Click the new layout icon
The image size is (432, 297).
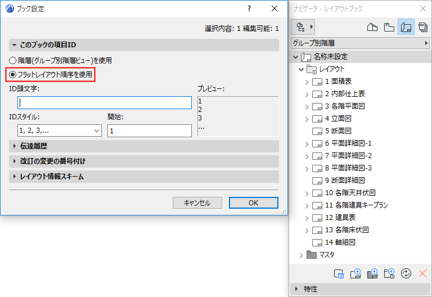355,273
